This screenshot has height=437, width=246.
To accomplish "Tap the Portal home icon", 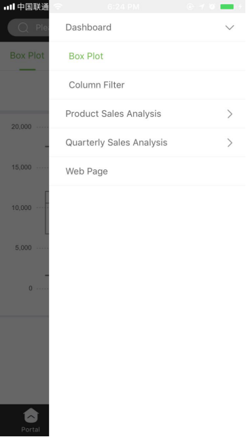I will click(31, 415).
